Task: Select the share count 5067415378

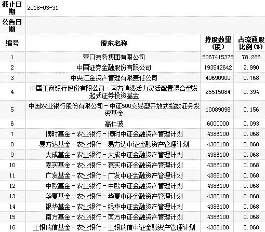Action: [218, 57]
